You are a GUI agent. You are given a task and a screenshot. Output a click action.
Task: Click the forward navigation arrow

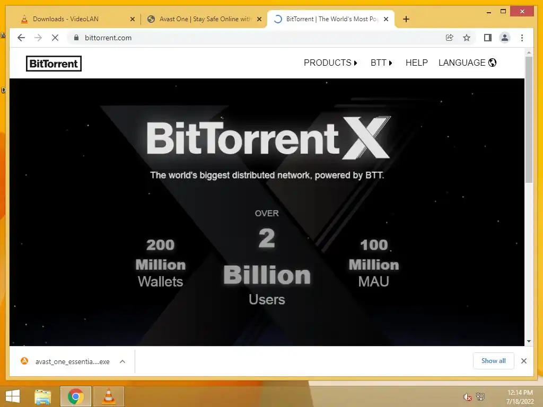coord(38,38)
